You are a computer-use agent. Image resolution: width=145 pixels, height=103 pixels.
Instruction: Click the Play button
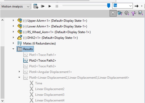(x=50, y=6)
